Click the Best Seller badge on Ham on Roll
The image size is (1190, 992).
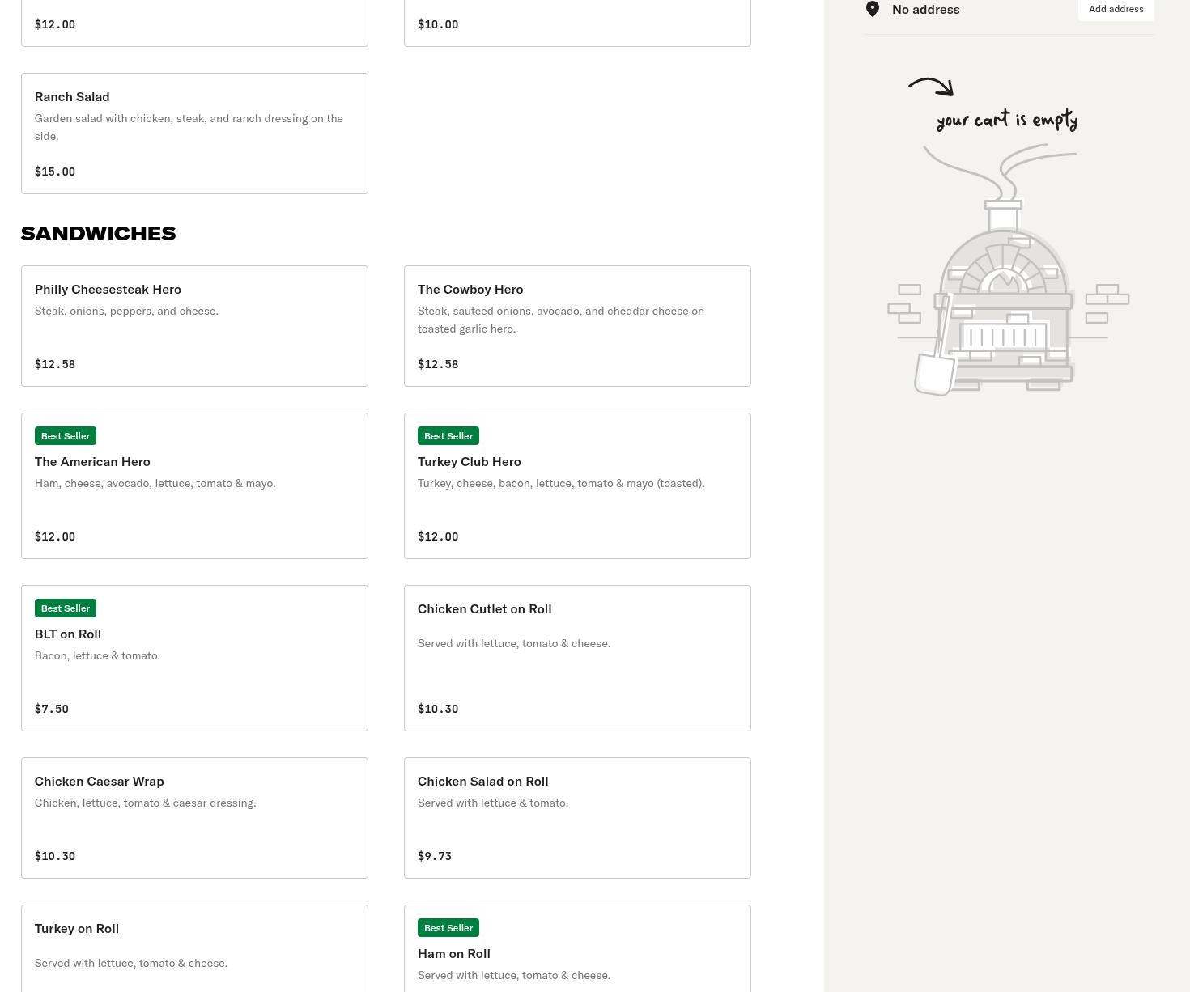(x=448, y=928)
